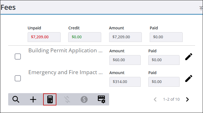Screen dimensions: 203x113
Task: Go to next page of fees
Action: point(187,99)
